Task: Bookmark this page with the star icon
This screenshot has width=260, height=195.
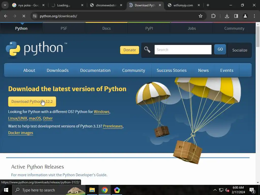Action: coord(201,16)
